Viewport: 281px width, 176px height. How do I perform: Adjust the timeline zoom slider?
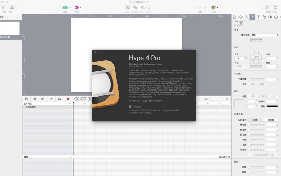tap(212, 99)
